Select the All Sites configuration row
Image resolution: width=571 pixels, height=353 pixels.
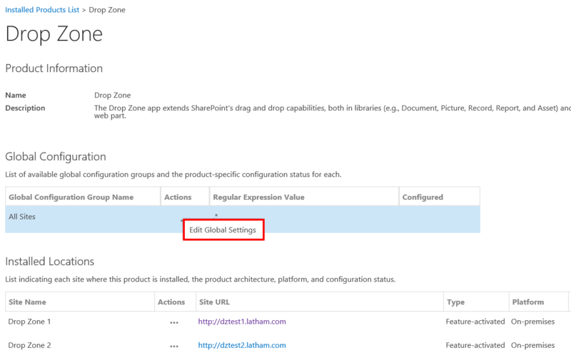coord(21,217)
